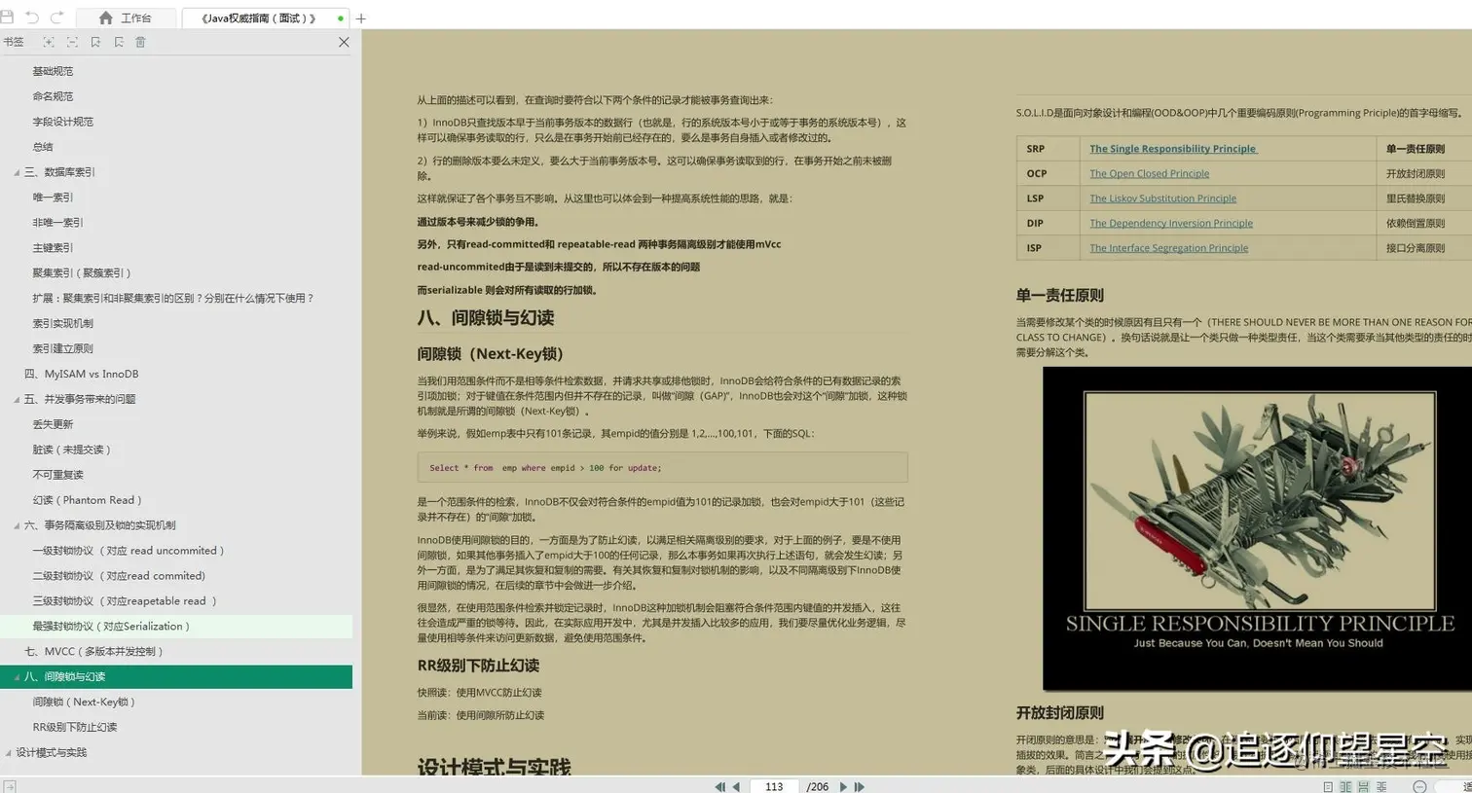Click the Save document icon
Viewport: 1472px width, 793px height.
(x=9, y=18)
